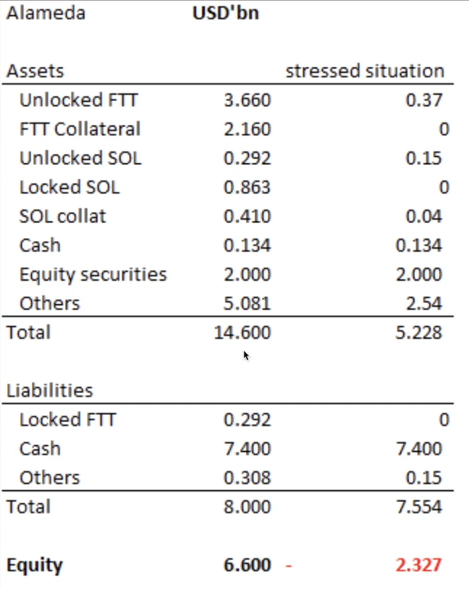Click the Liabilities section header cell
This screenshot has width=469, height=589.
coord(50,390)
